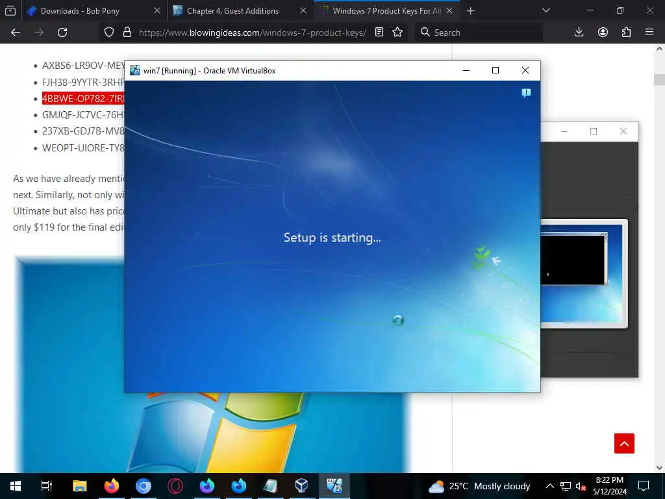Open Chromium from the taskbar
Screen dimensions: 665x499
pos(144,486)
